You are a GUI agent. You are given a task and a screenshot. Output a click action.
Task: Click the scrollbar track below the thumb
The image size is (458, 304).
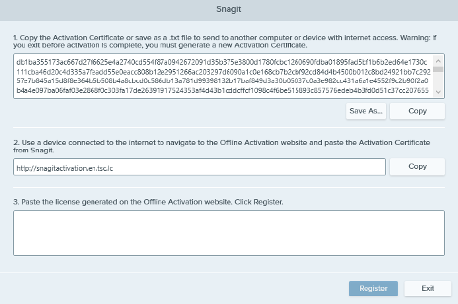click(438, 82)
